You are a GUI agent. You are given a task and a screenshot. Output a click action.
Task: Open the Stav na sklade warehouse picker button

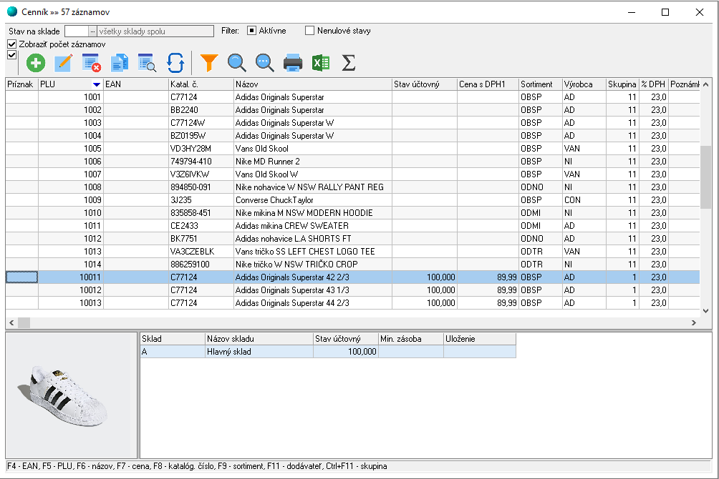(92, 31)
